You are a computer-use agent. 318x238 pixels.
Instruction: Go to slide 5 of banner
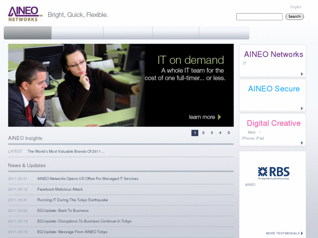229,133
